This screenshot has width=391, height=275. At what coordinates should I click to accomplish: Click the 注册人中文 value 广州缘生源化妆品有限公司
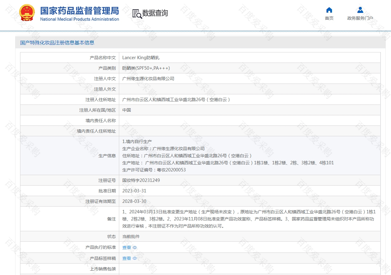click(x=148, y=79)
